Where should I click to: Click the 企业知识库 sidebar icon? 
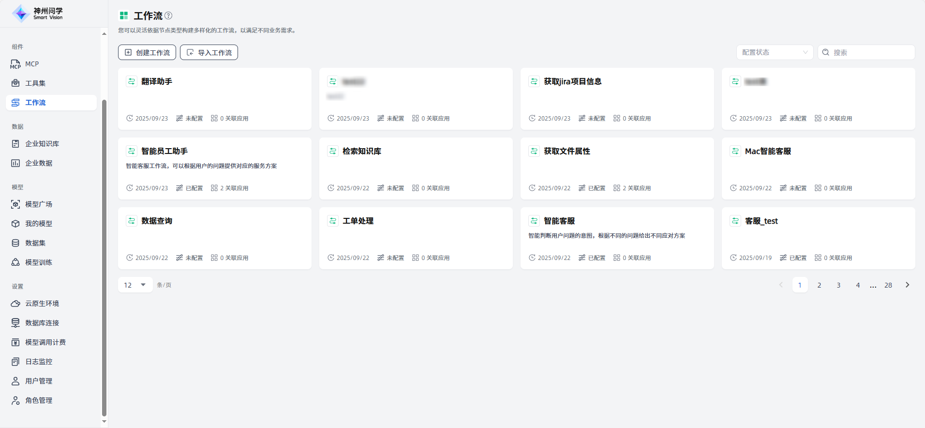[15, 144]
